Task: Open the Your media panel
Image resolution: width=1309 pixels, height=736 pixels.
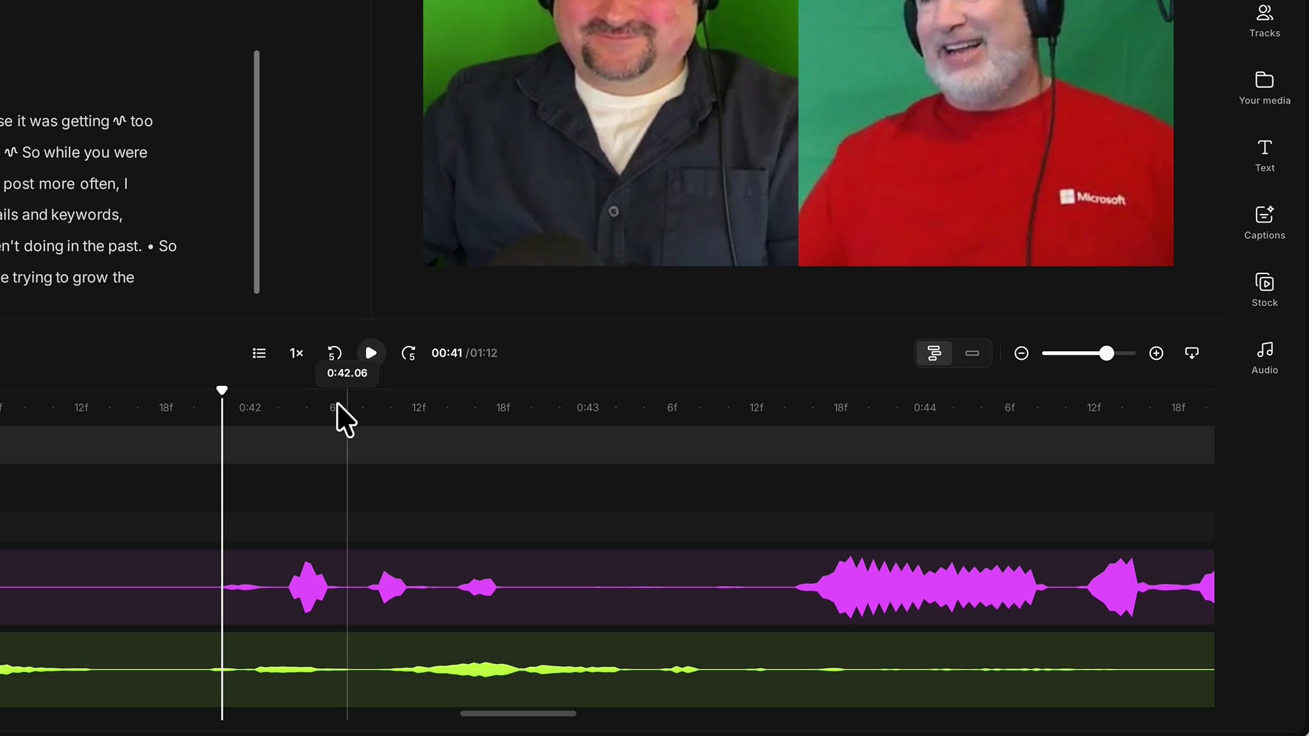Action: pyautogui.click(x=1264, y=88)
